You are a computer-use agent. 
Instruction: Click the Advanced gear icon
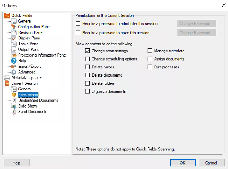point(14,72)
